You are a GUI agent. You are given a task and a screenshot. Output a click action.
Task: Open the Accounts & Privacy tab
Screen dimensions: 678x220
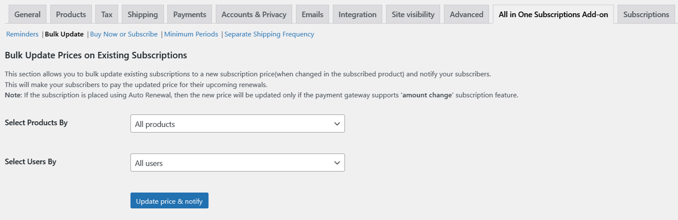pyautogui.click(x=254, y=15)
